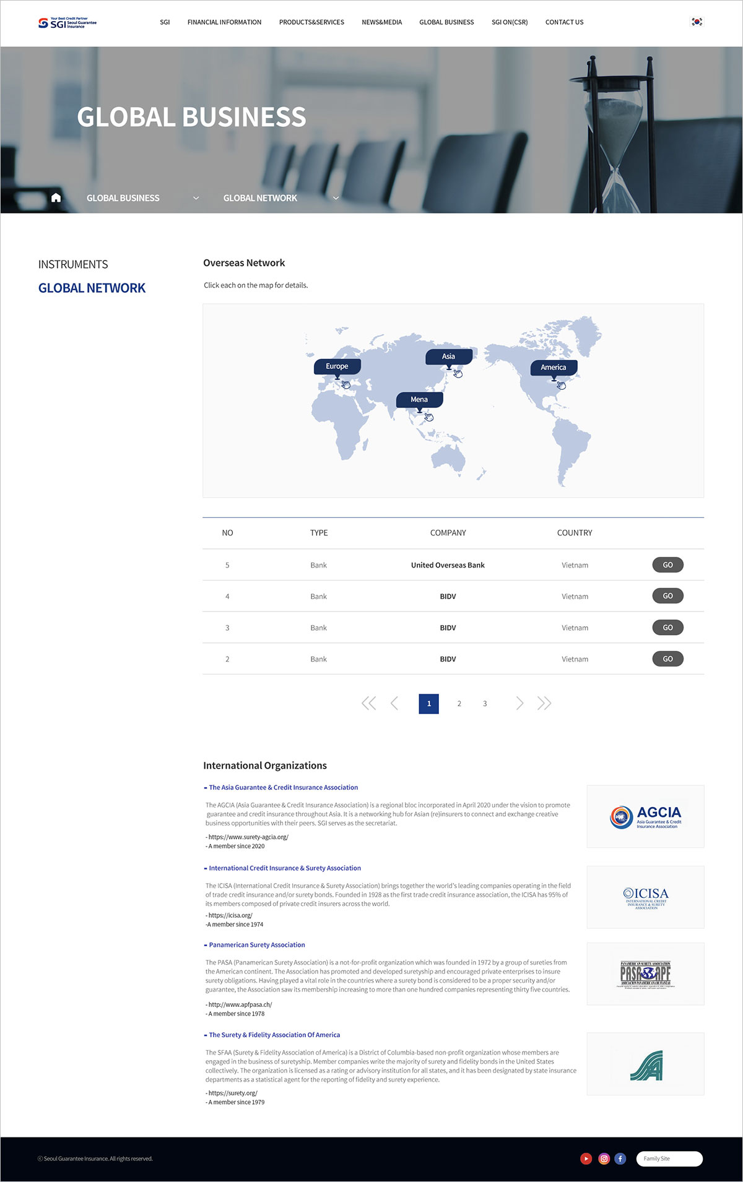Open International Credit Insurance & Surety Association heading
Viewport: 743px width, 1182px height.
285,868
